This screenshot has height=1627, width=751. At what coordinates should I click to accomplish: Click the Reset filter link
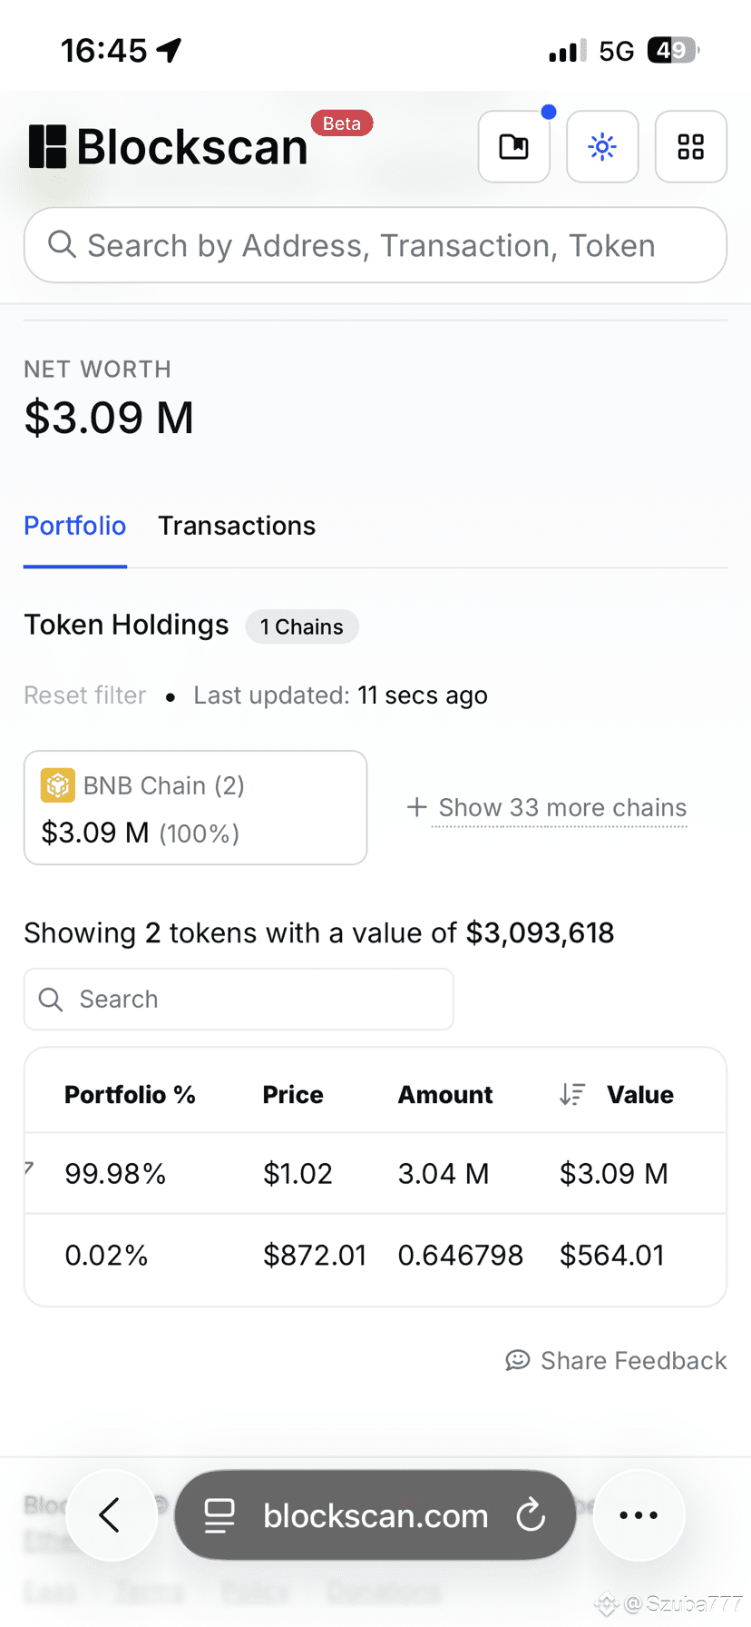tap(84, 695)
